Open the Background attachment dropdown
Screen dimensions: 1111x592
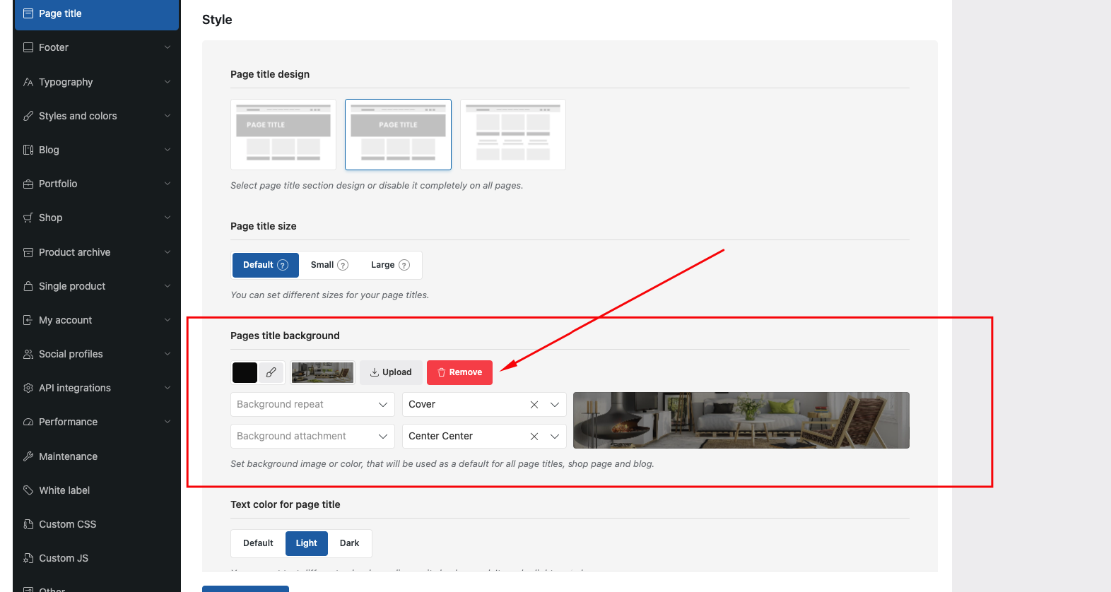[312, 437]
